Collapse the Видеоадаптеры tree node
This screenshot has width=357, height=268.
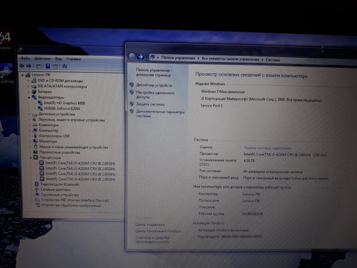coord(29,97)
